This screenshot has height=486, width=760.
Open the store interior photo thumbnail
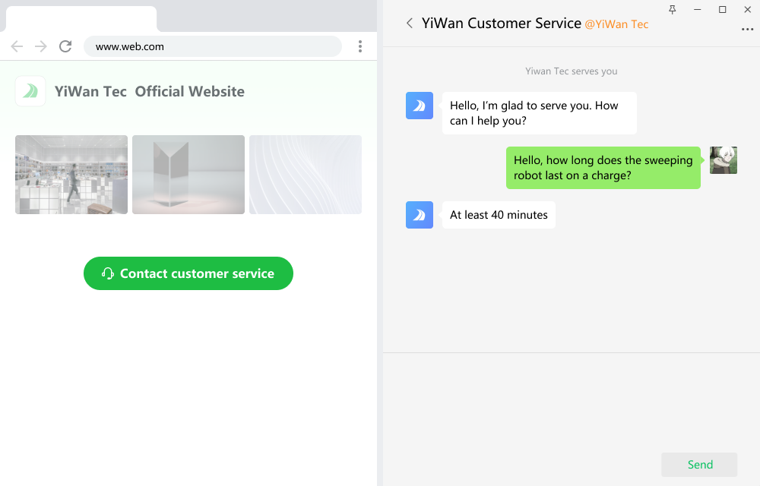pyautogui.click(x=71, y=175)
